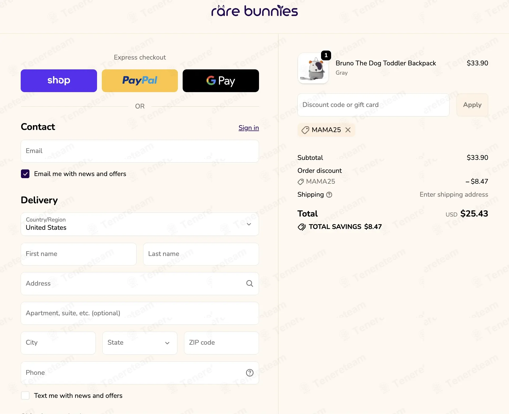
Task: Click the shipping help question mark icon
Action: click(329, 195)
